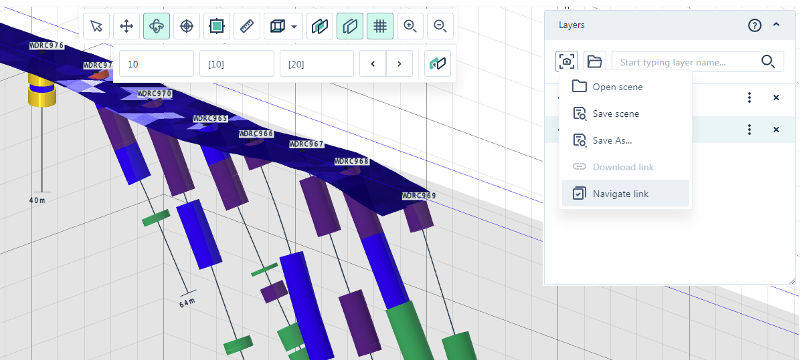Click the zoom-to-extents frame icon
This screenshot has height=360, width=805.
pyautogui.click(x=216, y=26)
